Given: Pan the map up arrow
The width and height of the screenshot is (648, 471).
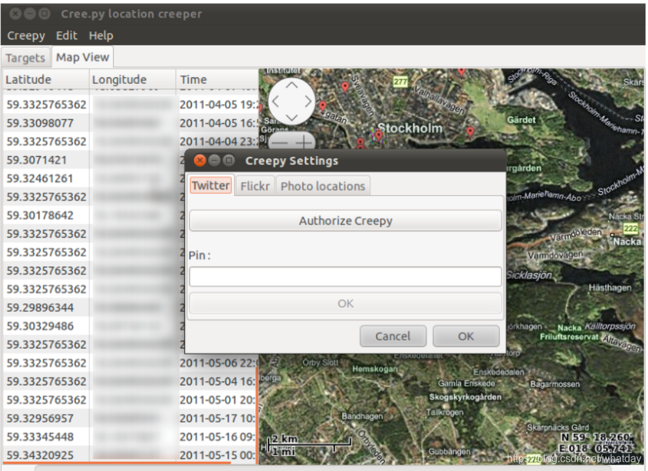Looking at the screenshot, I should [292, 85].
